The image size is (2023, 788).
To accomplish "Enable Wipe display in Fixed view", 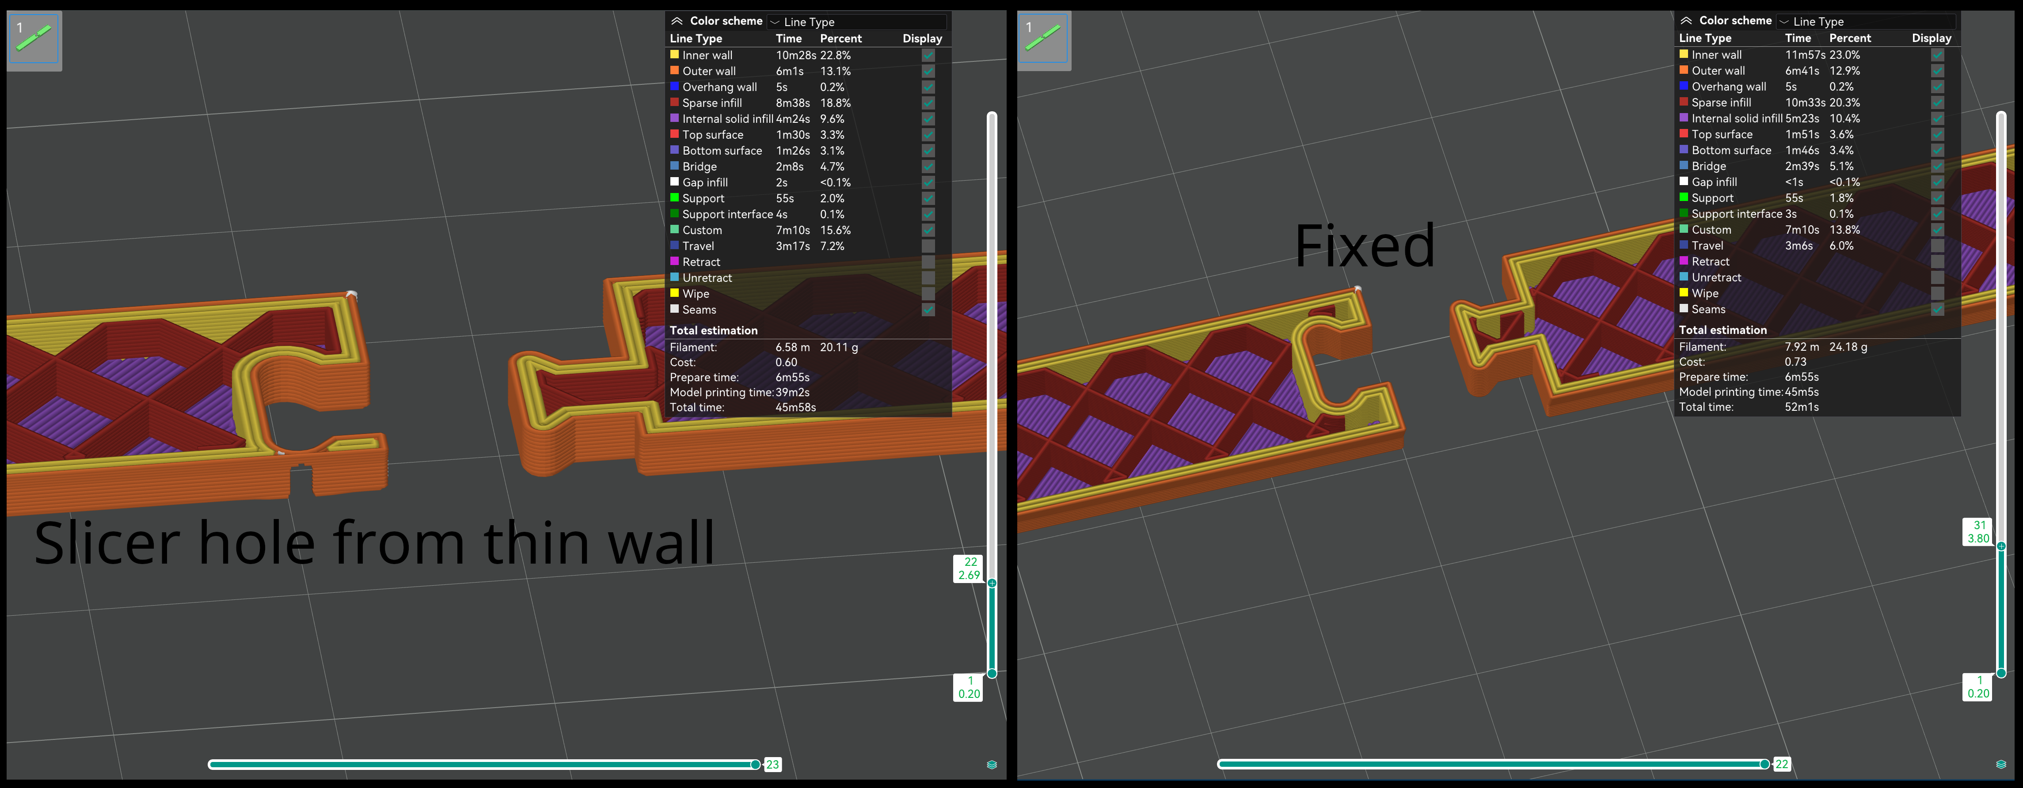I will (x=1937, y=293).
